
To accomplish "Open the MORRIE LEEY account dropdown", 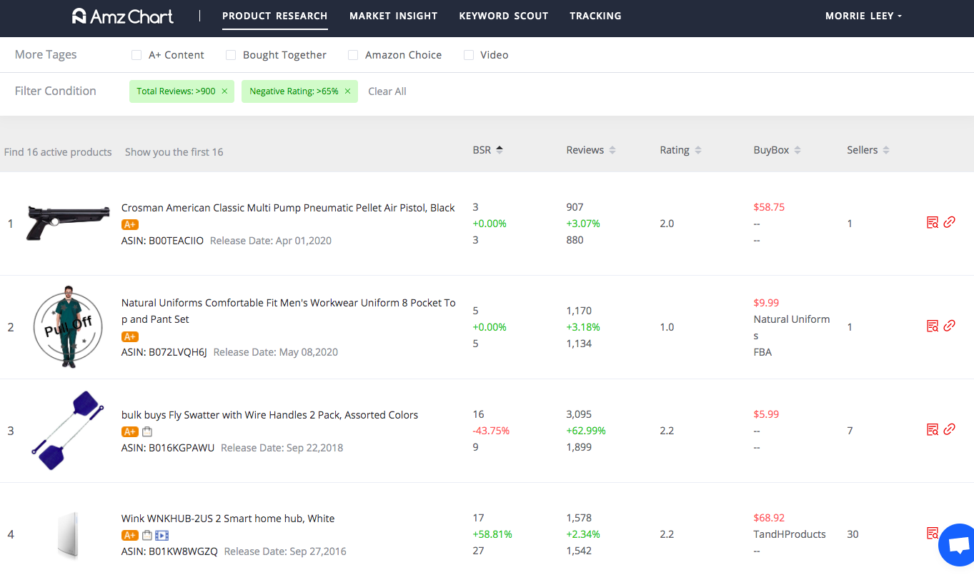I will pos(863,15).
